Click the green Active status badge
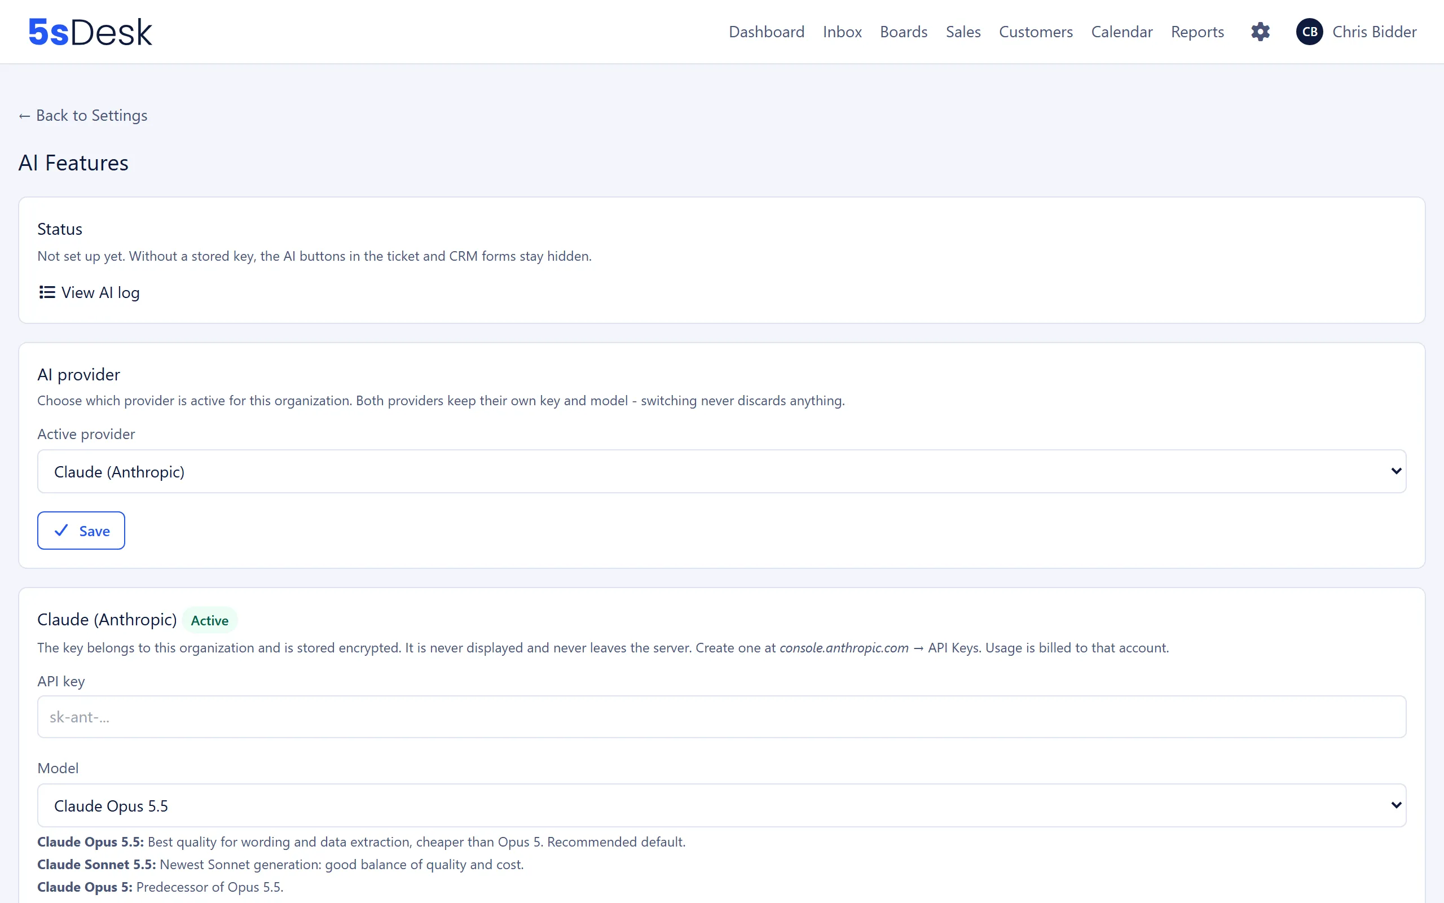The height and width of the screenshot is (903, 1444). [x=209, y=620]
